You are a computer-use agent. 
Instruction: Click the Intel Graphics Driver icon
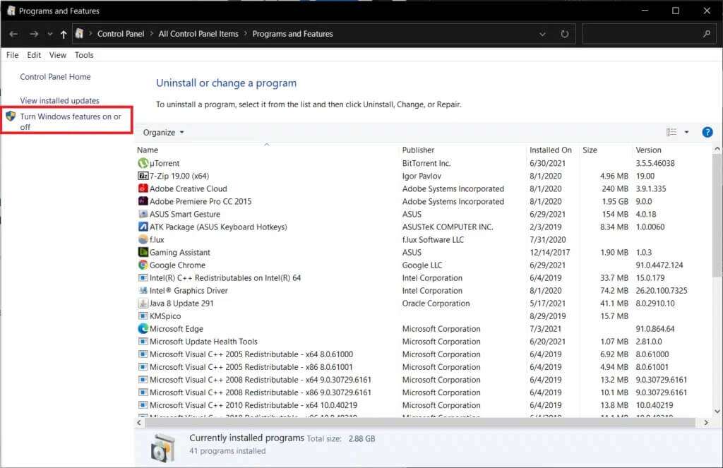[143, 291]
